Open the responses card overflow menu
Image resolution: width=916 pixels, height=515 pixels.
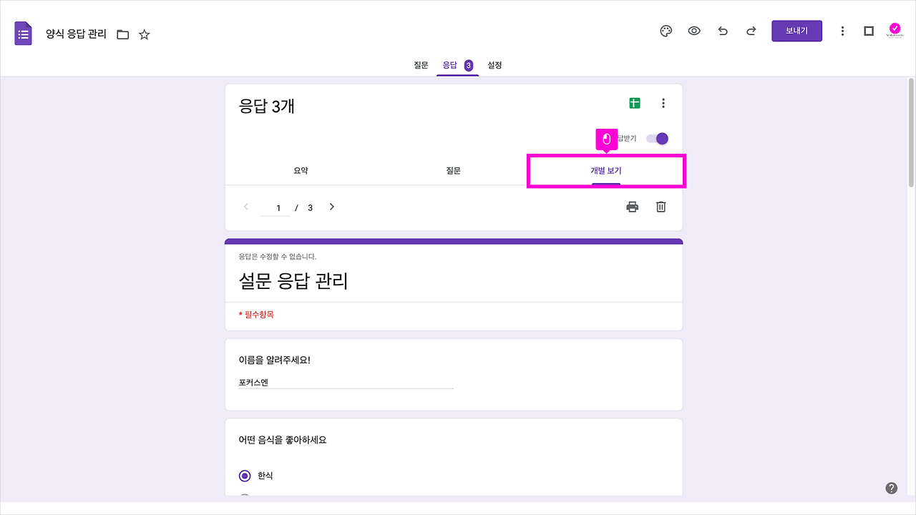click(663, 102)
